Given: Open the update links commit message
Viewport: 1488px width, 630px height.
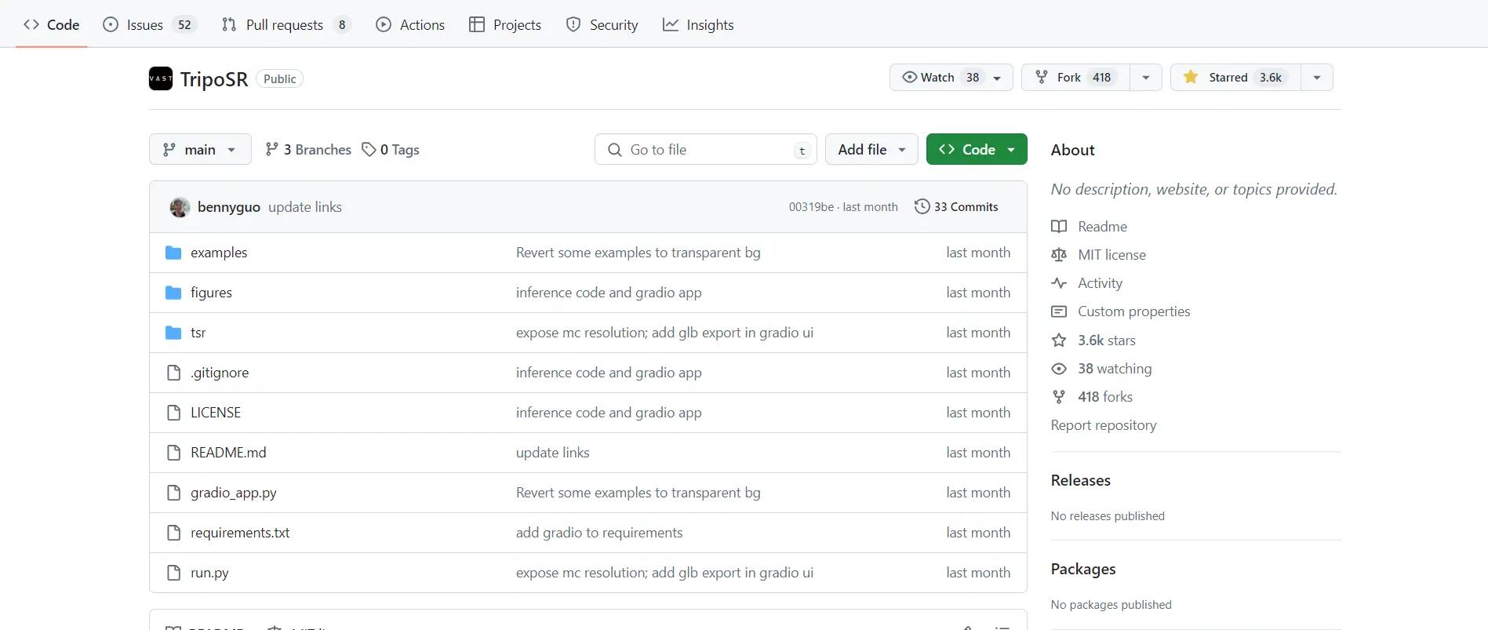Looking at the screenshot, I should (x=305, y=207).
